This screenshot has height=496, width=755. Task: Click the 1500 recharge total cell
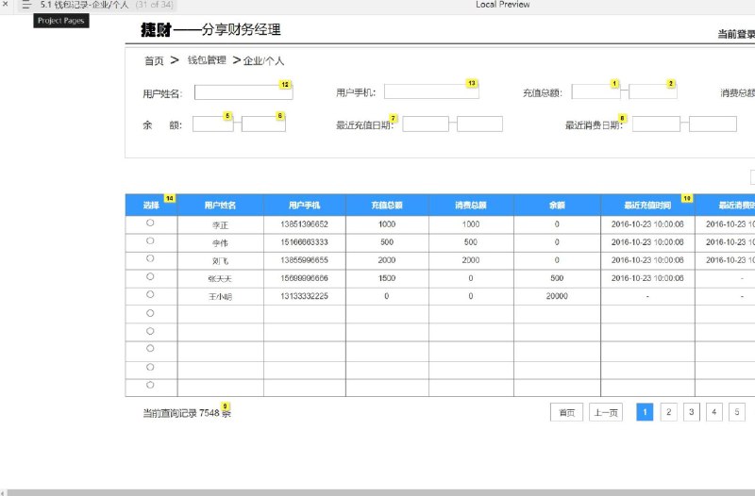[387, 278]
